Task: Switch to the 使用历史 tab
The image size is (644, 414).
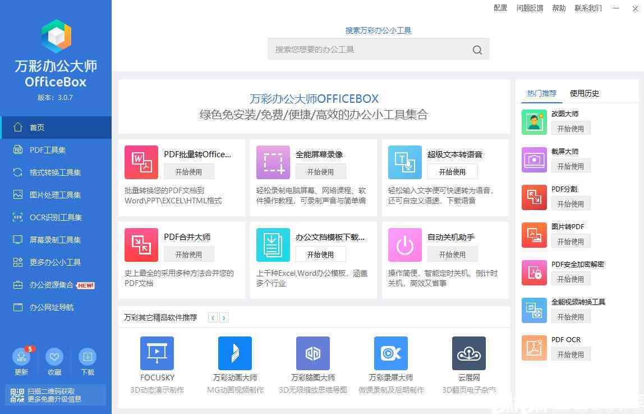Action: [585, 93]
